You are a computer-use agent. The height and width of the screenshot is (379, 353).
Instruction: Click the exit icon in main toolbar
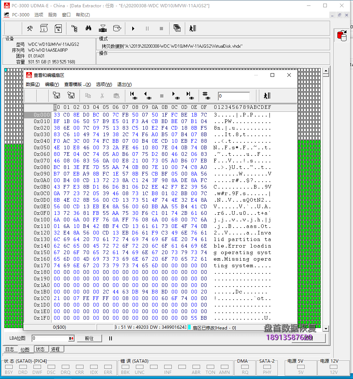pyautogui.click(x=192, y=28)
